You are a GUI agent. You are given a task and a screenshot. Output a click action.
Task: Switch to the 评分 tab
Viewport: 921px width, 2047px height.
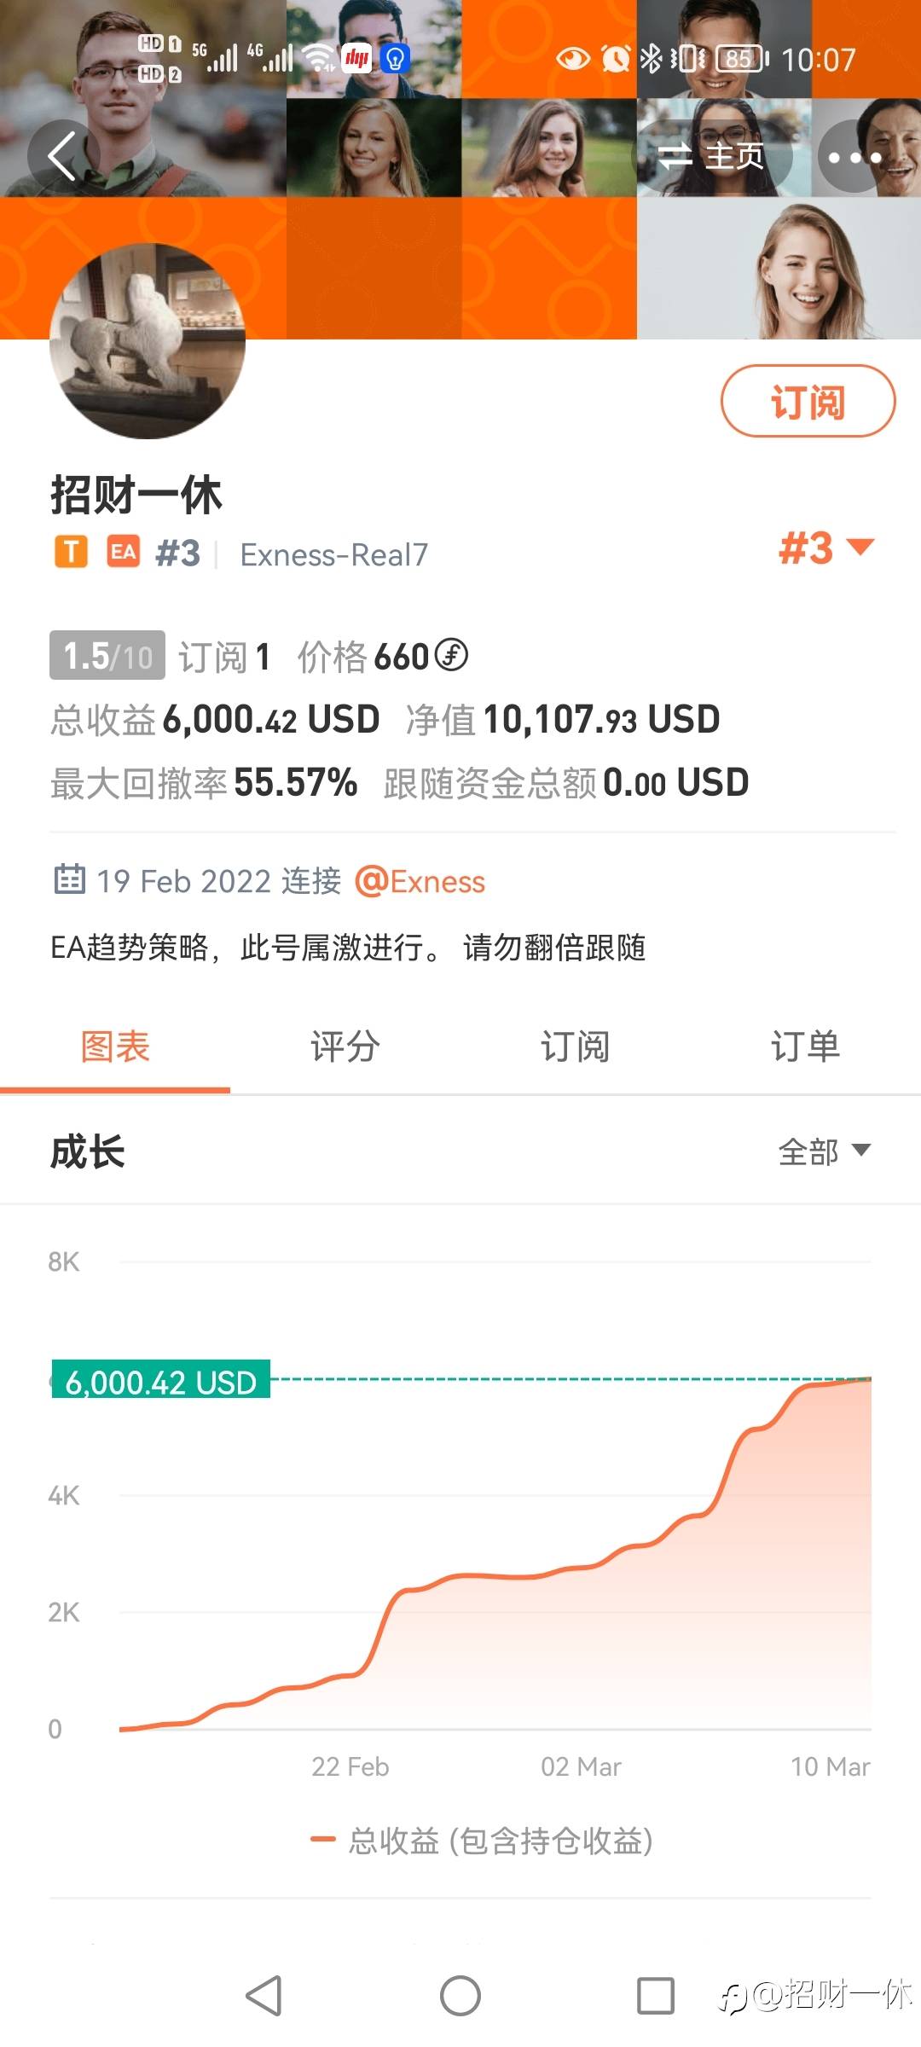pos(345,1047)
